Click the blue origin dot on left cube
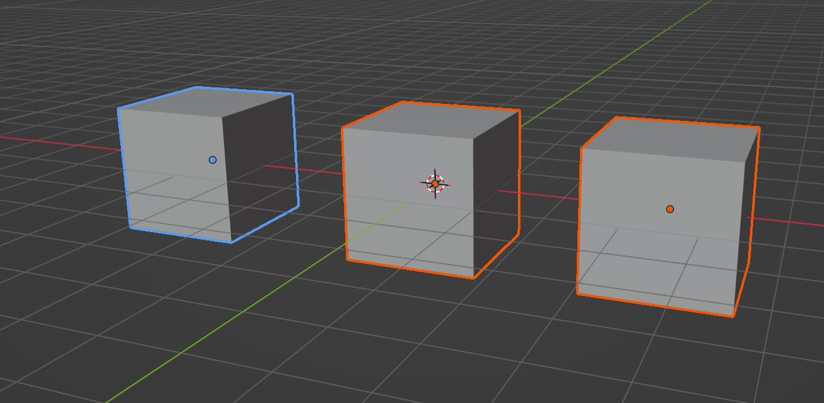The image size is (824, 403). [x=212, y=160]
